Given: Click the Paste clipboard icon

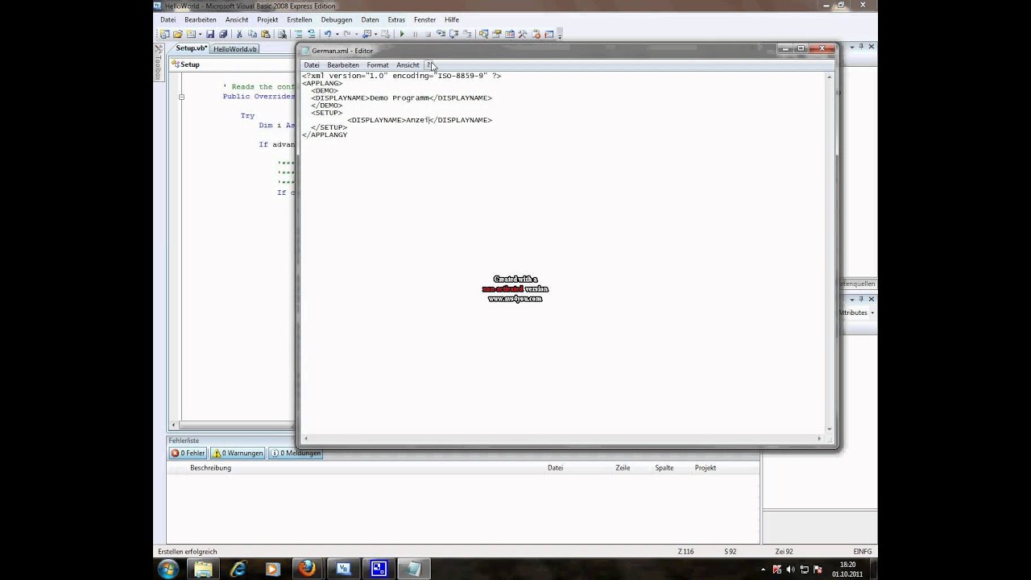Looking at the screenshot, I should [x=265, y=34].
